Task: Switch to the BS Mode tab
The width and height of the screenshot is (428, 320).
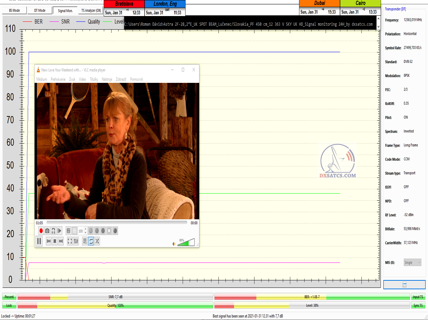Action: point(14,10)
